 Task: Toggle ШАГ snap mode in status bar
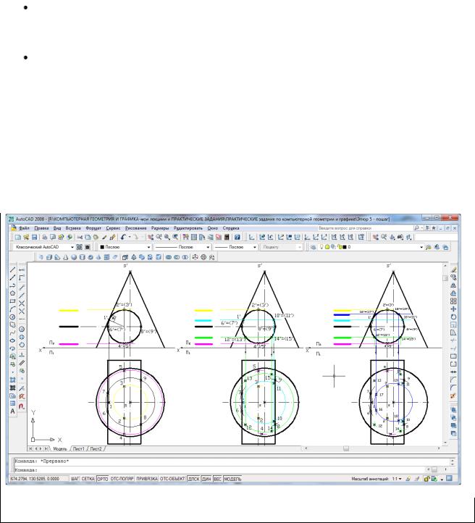(75, 479)
